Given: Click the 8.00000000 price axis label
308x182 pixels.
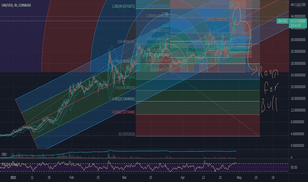Looking at the screenshot, I should pos(298,122).
